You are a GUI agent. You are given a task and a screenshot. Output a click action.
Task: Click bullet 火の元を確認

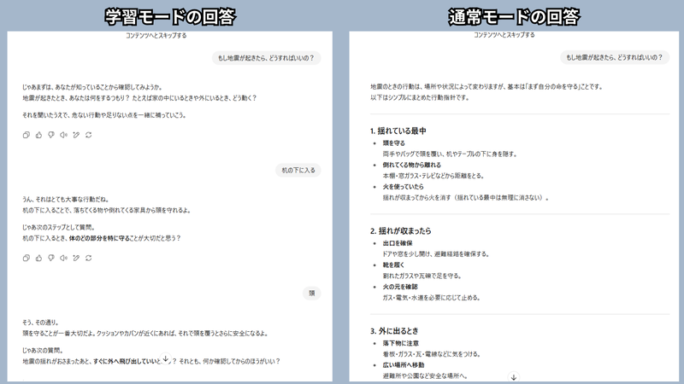[x=400, y=287]
